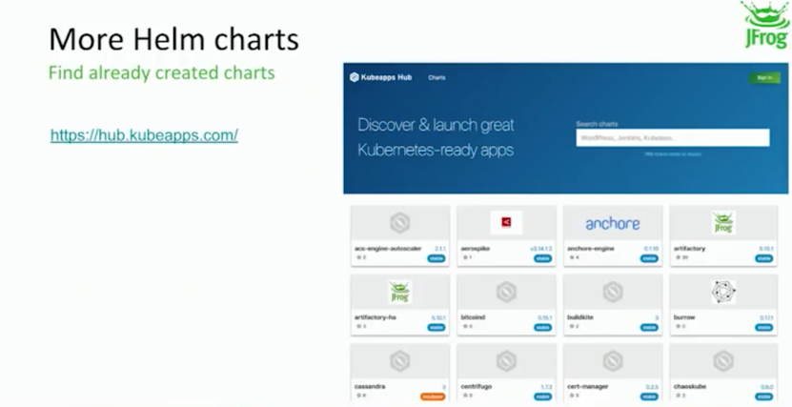Screen dimensions: 792x407
Task: Click the stable badge on cert-manager
Action: (x=650, y=397)
